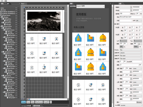
Task: Toggle the visibility dot on the WCanvas row
Action: (x=19, y=10)
